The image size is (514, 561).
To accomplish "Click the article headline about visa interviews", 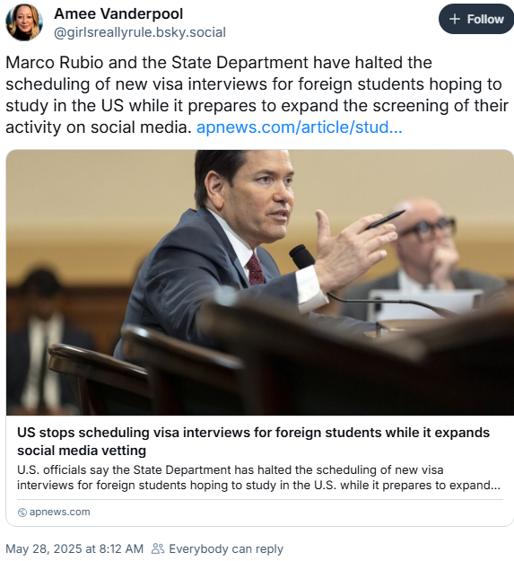I will (253, 441).
